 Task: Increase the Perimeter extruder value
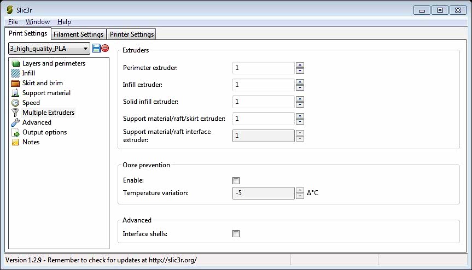pyautogui.click(x=300, y=65)
